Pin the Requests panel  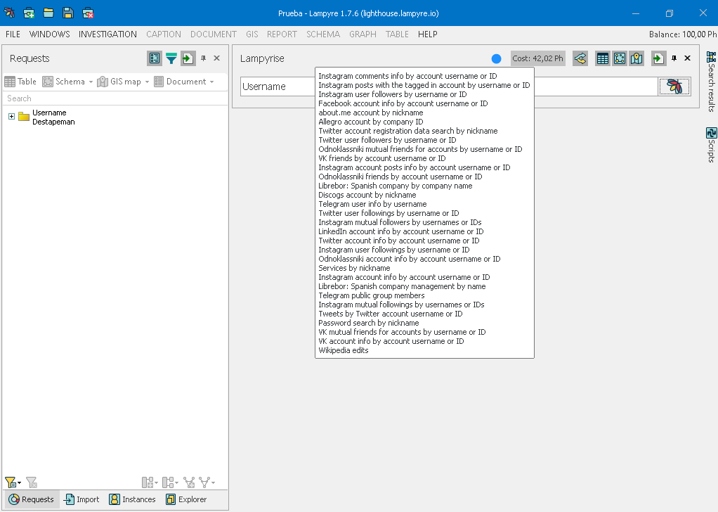203,58
